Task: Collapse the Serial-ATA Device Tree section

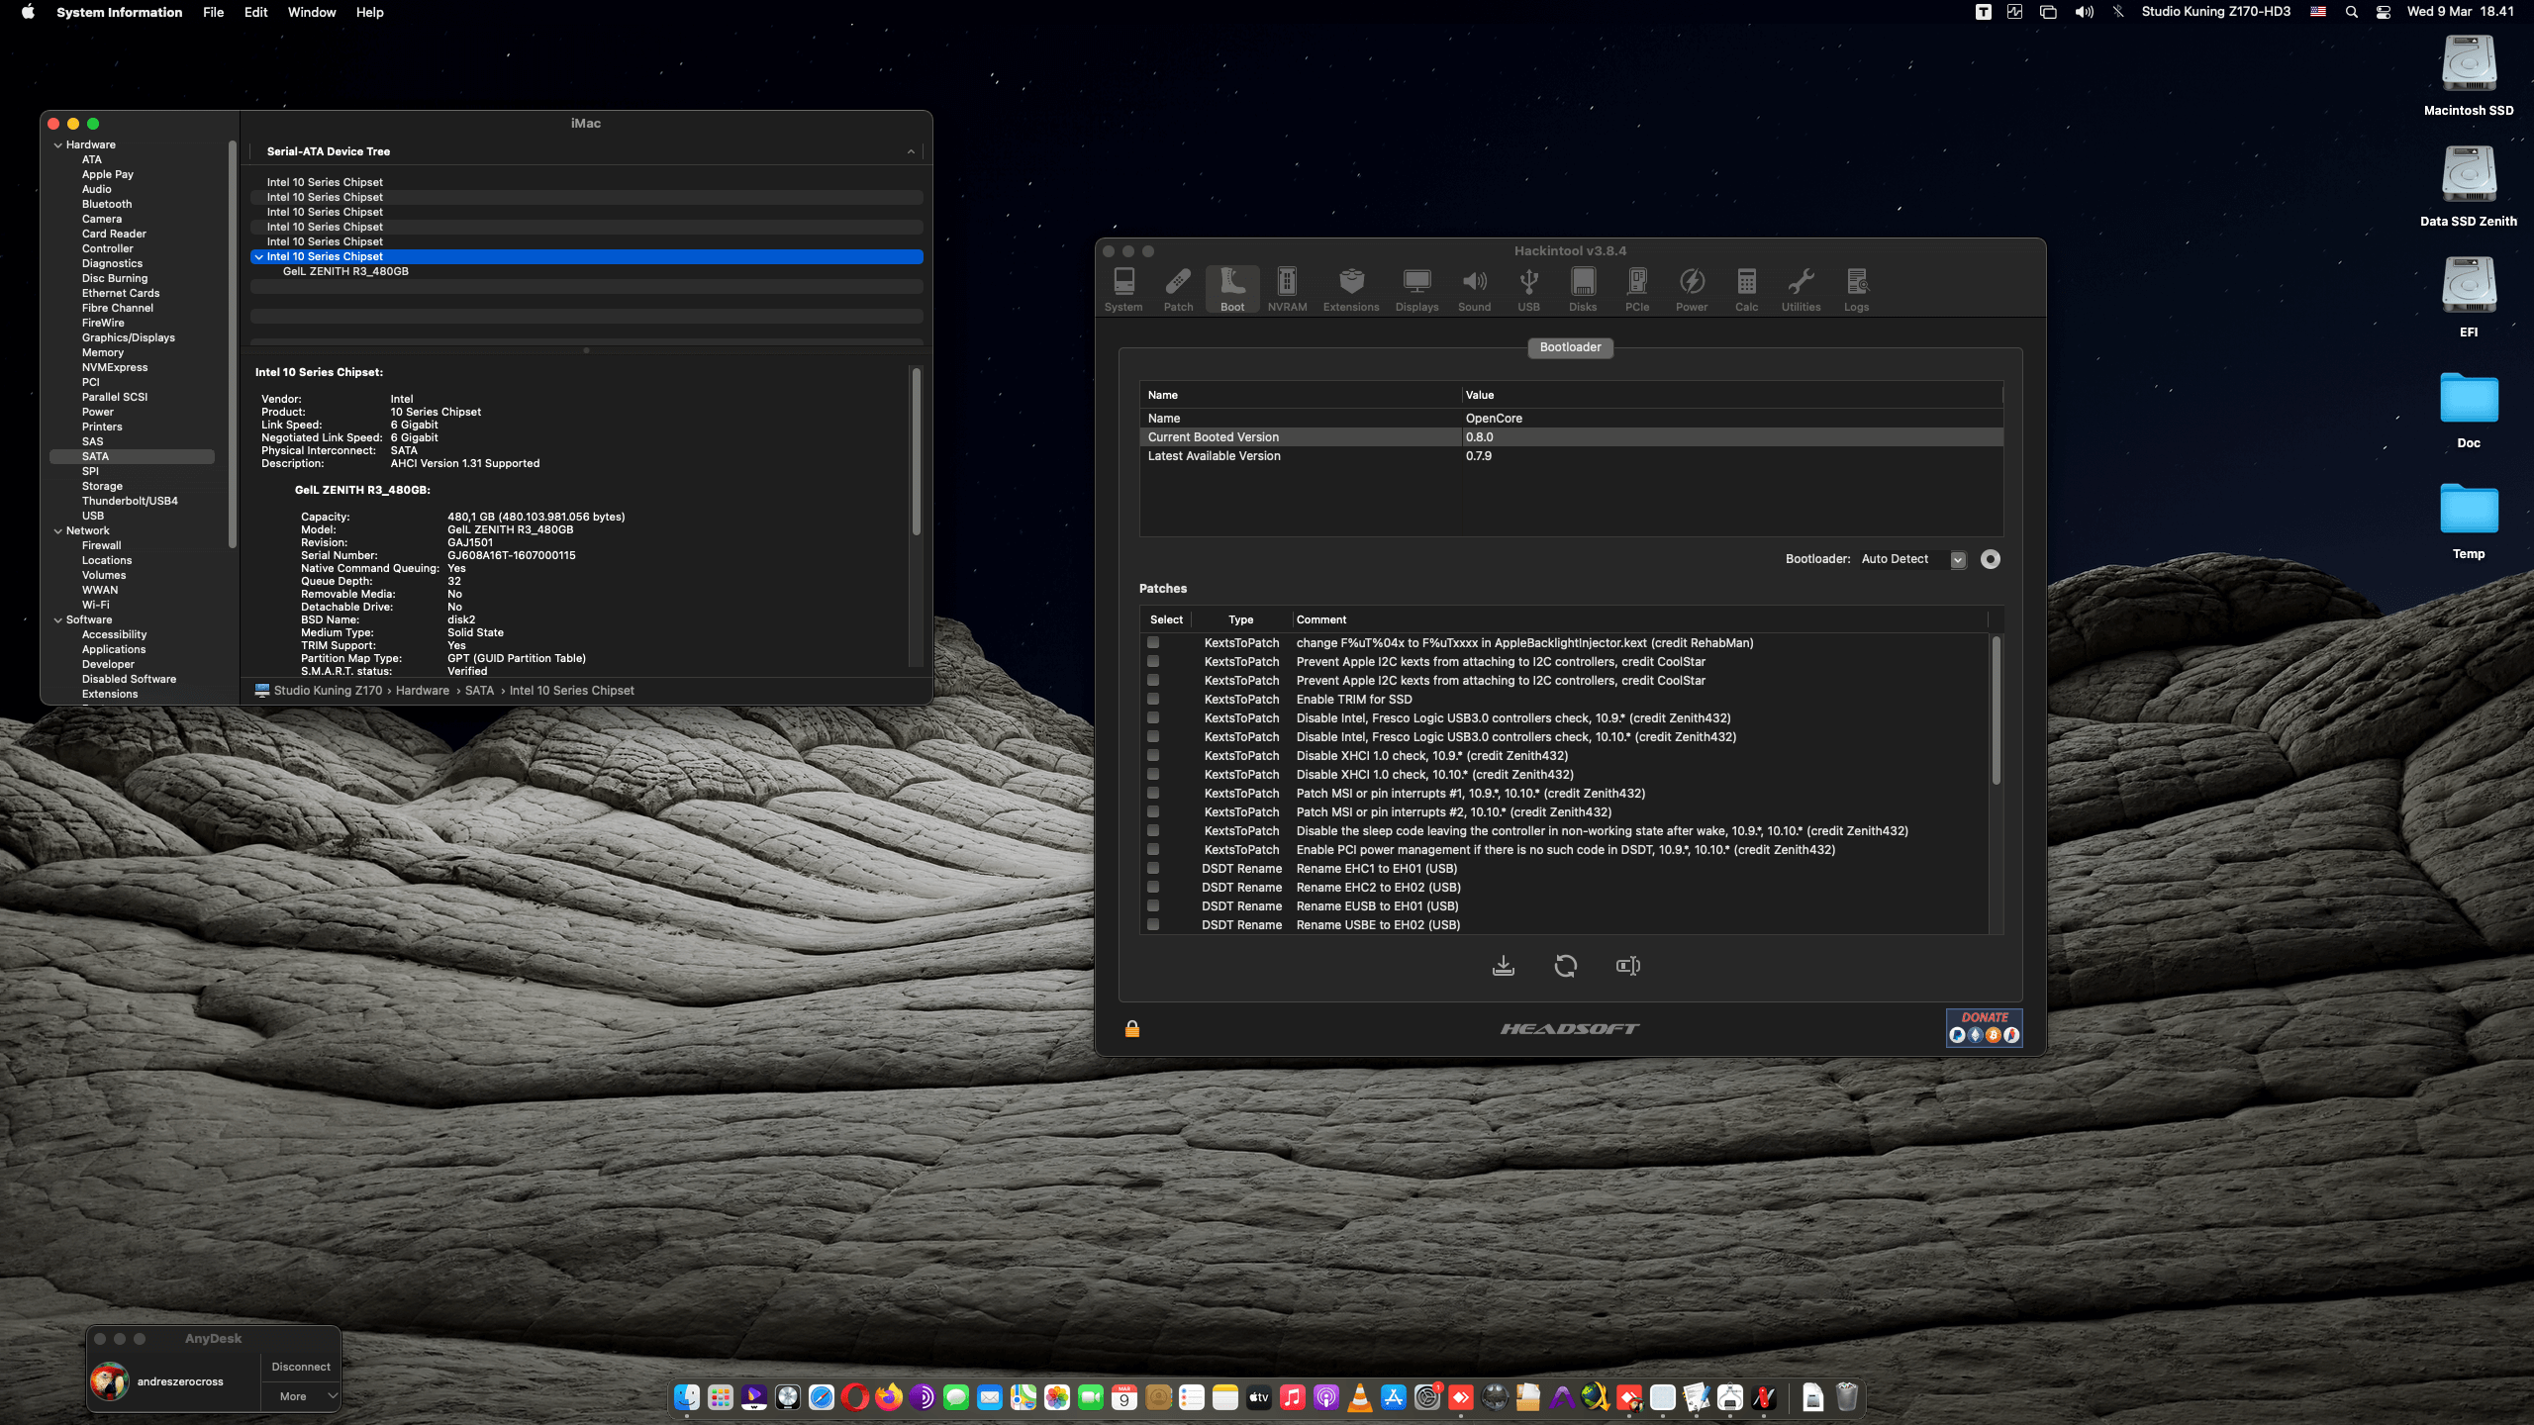Action: coord(910,151)
